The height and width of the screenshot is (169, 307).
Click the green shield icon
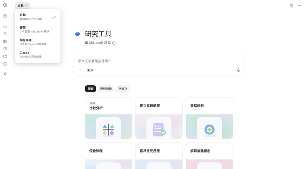tap(291, 6)
